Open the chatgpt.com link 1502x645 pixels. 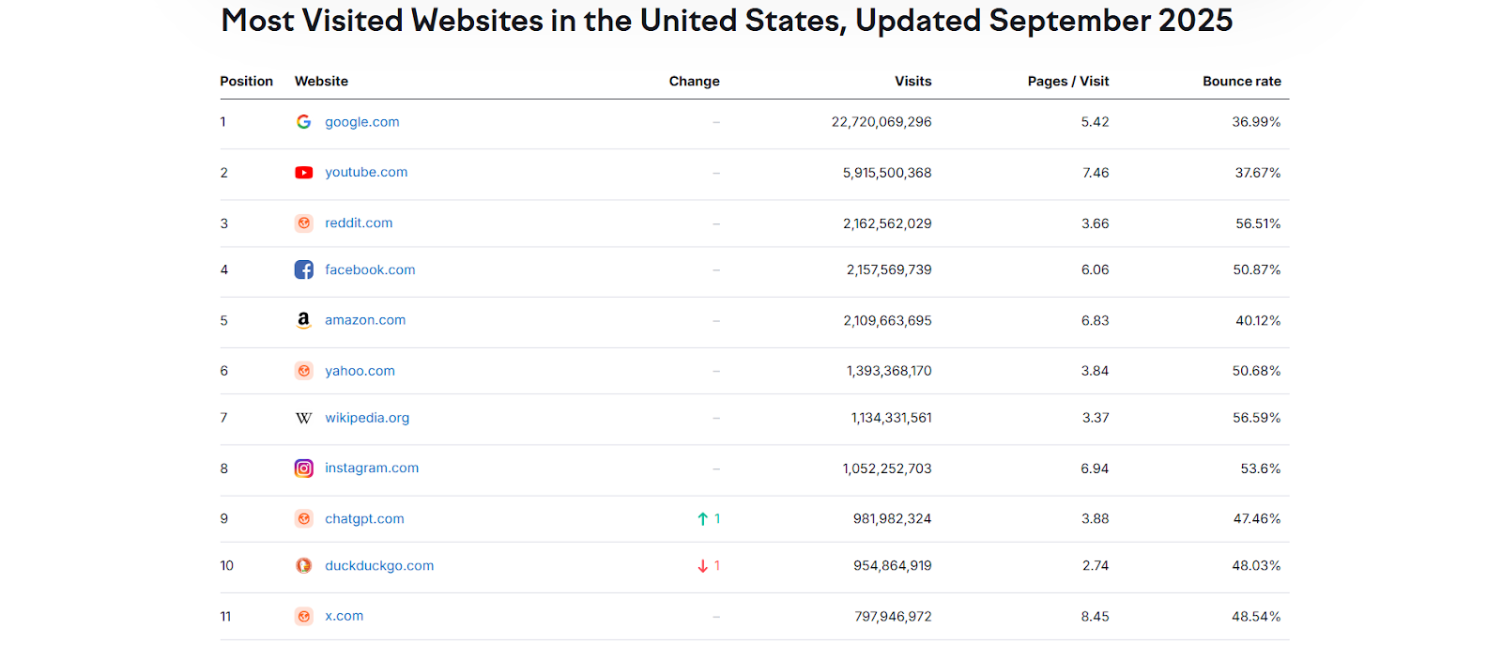coord(364,519)
